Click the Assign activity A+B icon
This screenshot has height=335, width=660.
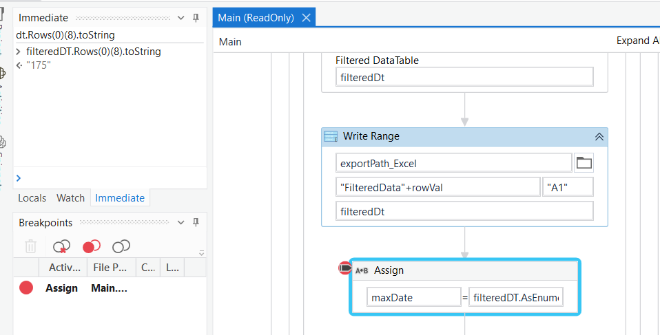point(362,270)
